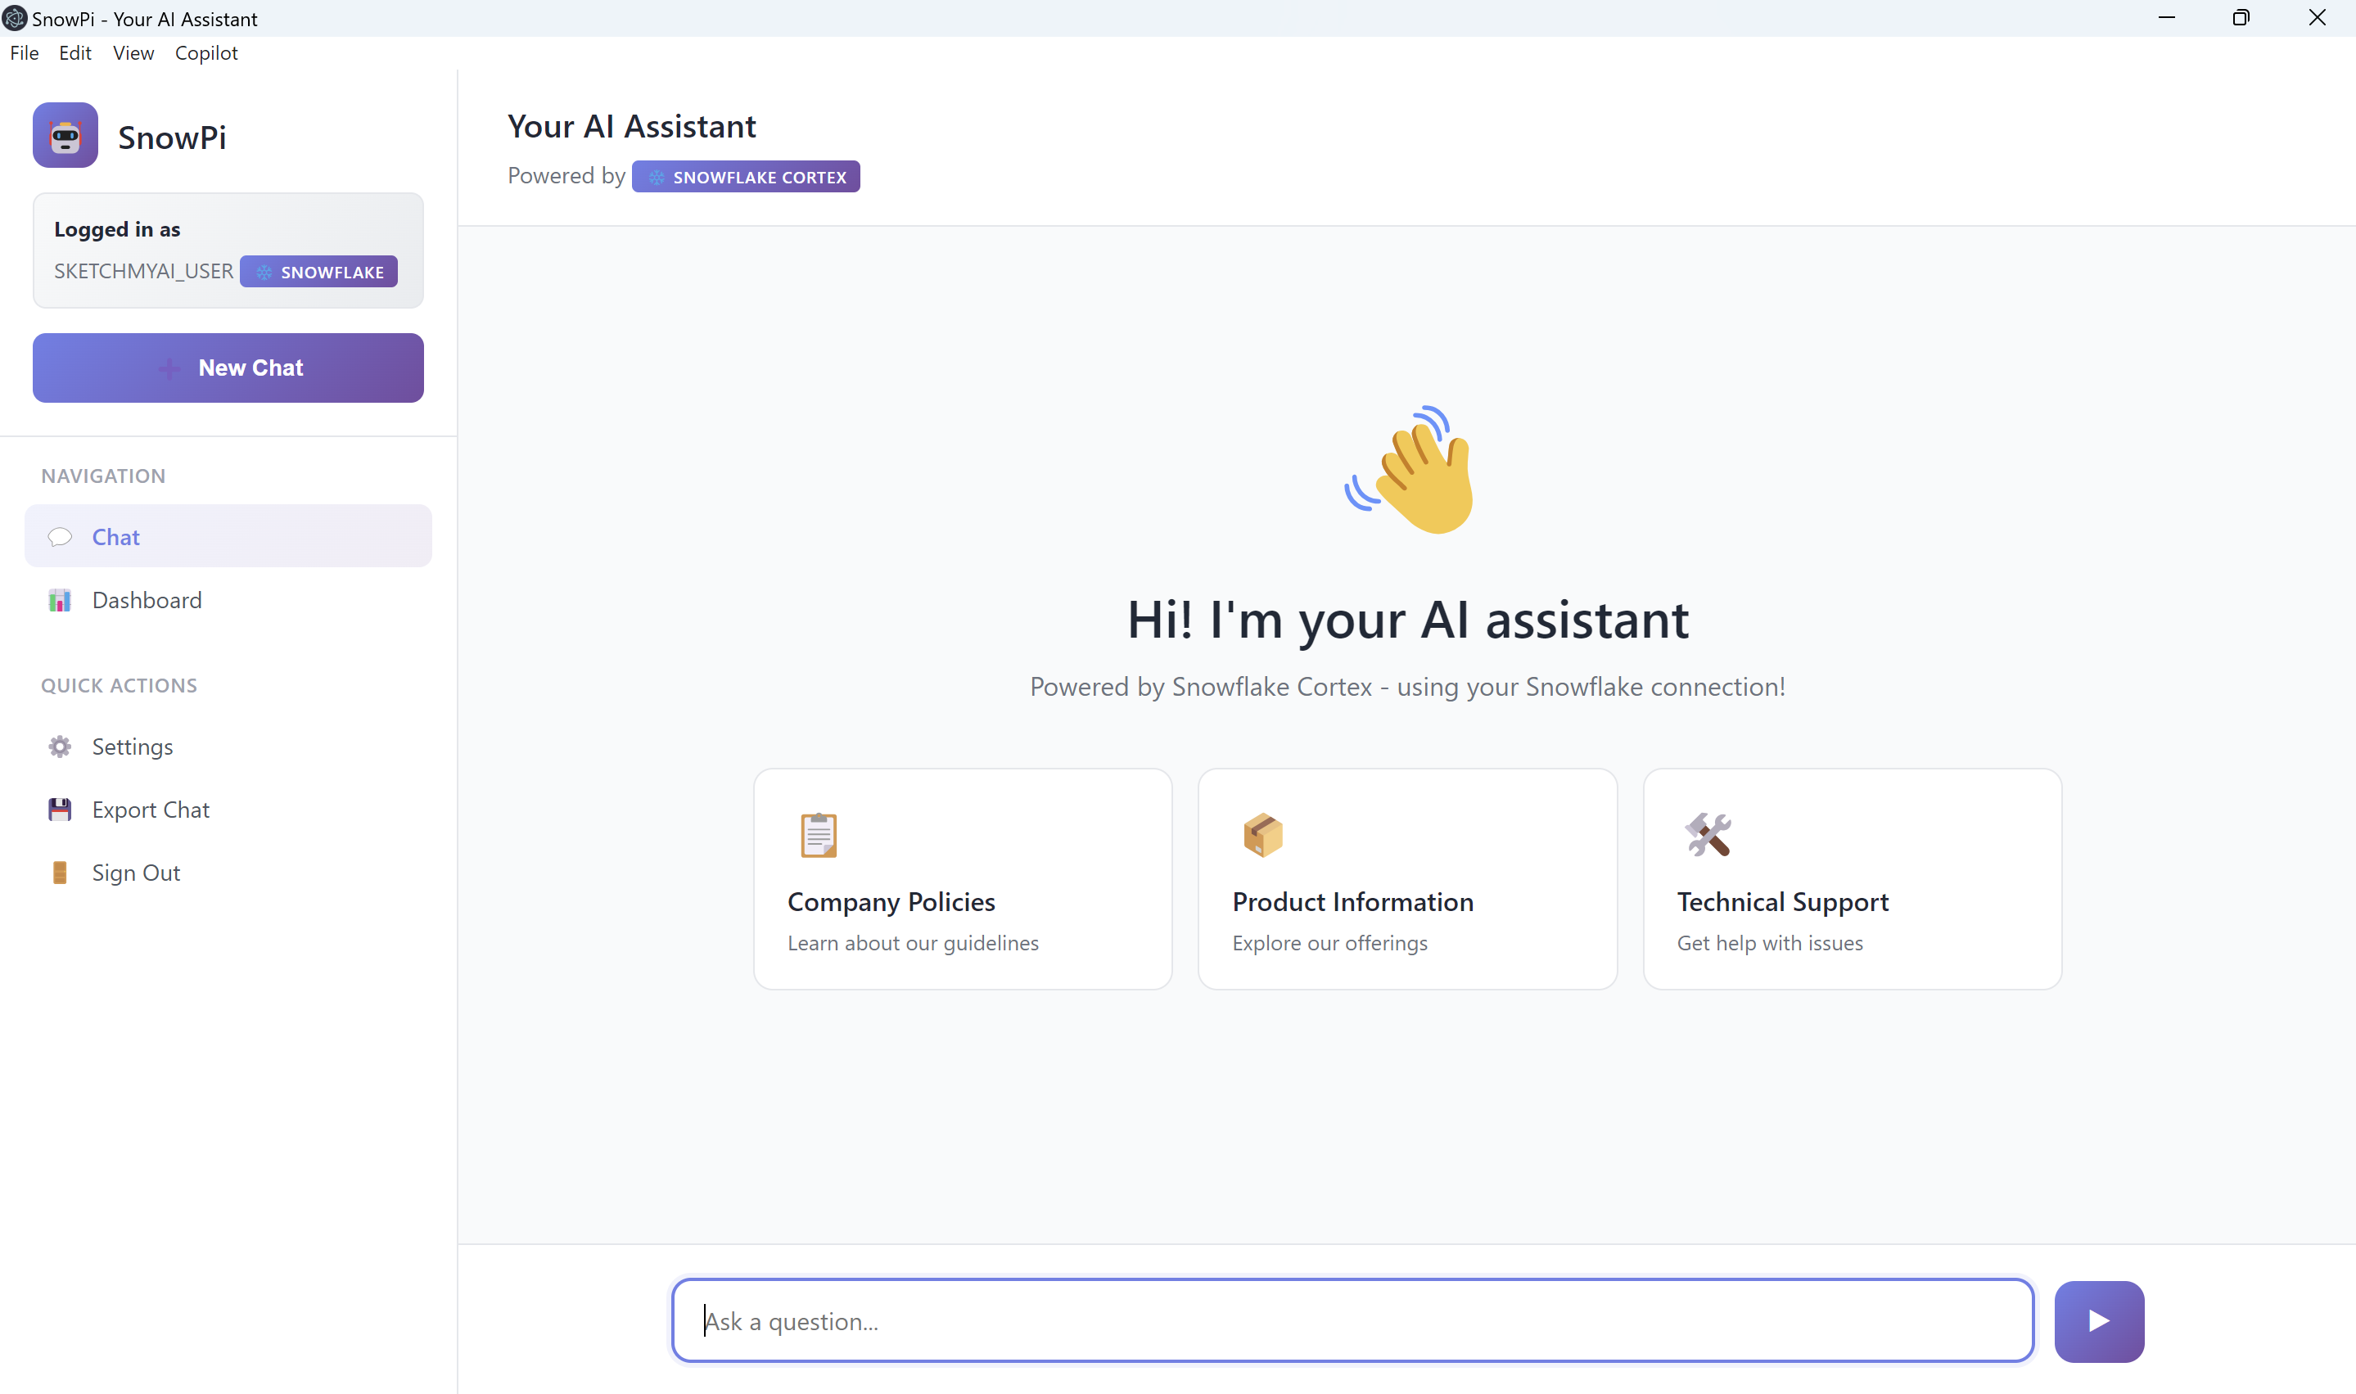
Task: Click the Sign Out door icon
Action: (60, 872)
